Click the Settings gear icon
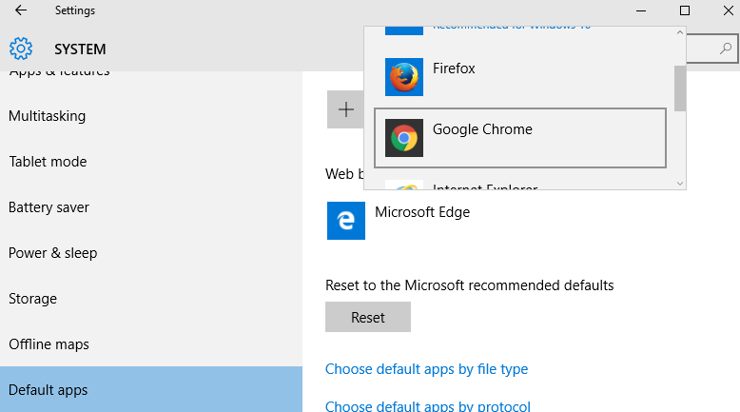This screenshot has width=740, height=412. click(x=21, y=49)
